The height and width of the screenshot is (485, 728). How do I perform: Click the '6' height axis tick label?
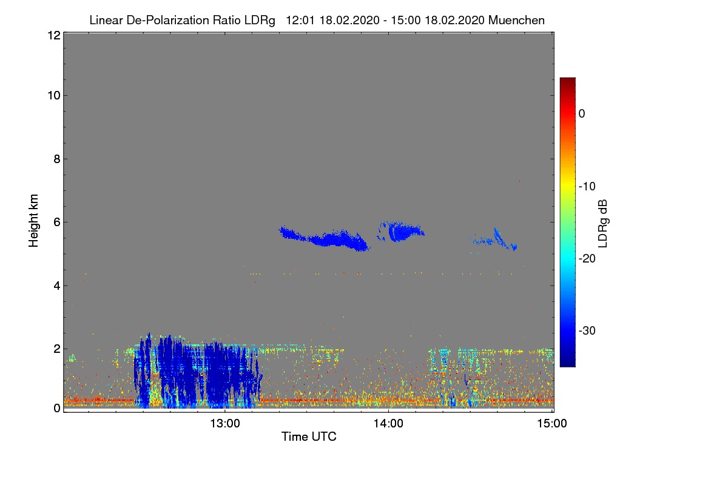pyautogui.click(x=56, y=222)
